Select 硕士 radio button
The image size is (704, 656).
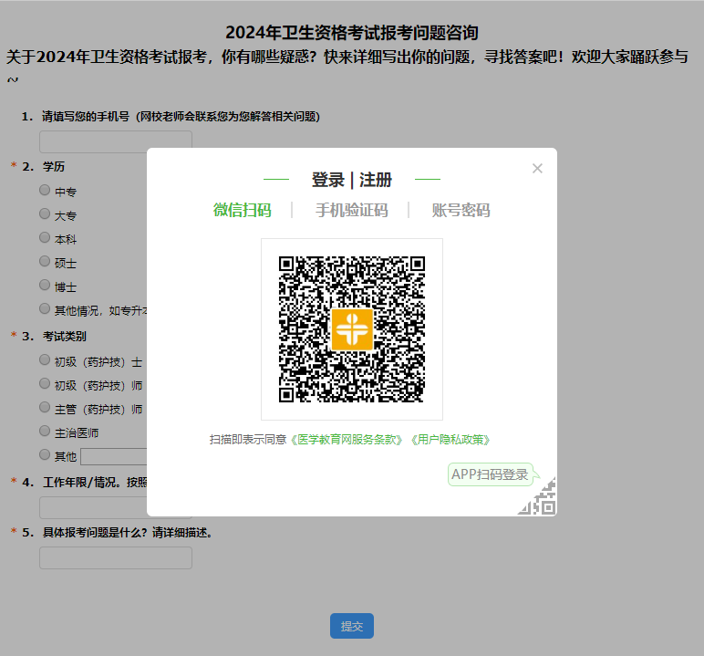click(45, 262)
